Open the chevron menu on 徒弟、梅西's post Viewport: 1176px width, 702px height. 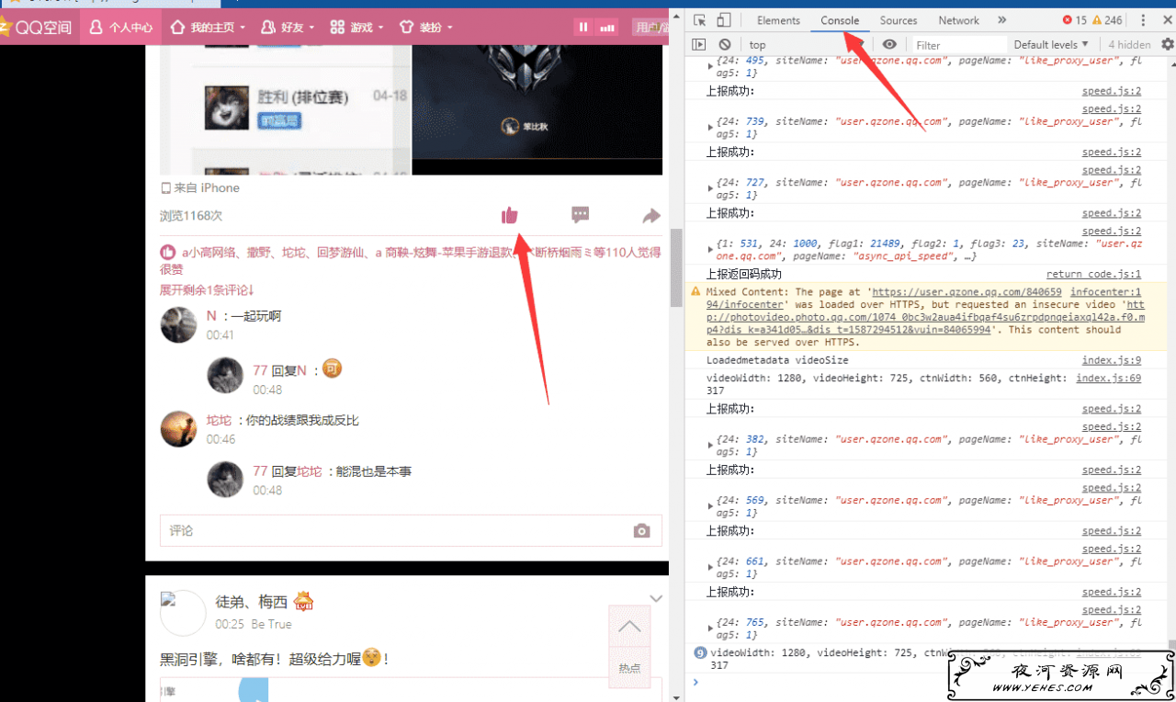tap(656, 599)
